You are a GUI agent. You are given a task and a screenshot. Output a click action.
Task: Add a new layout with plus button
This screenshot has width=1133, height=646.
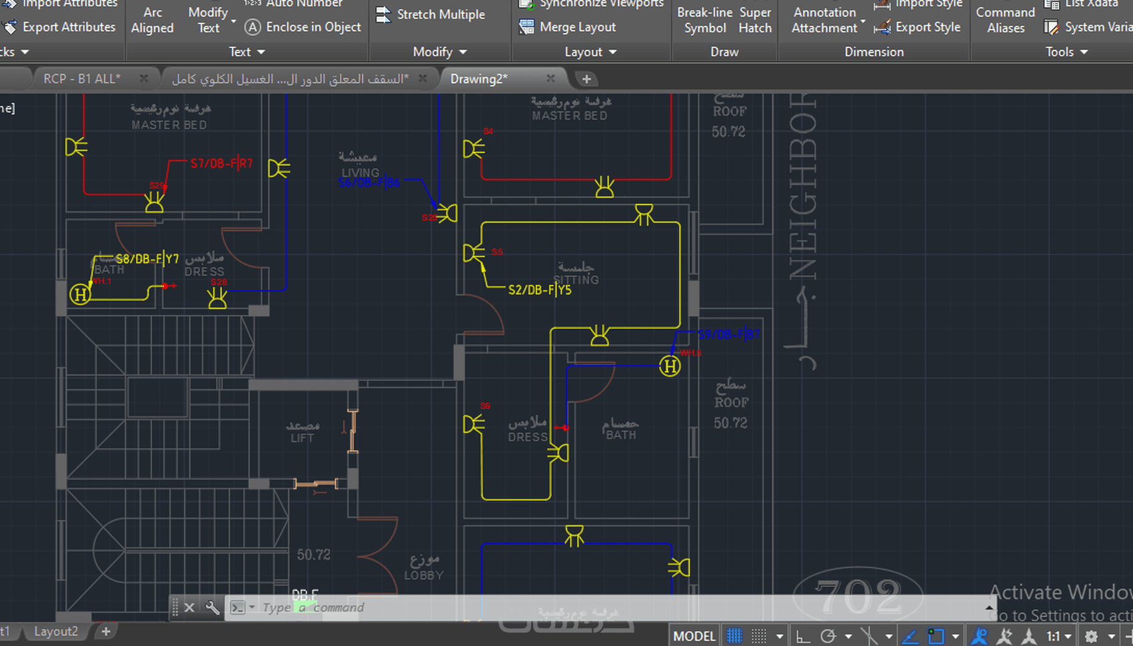pyautogui.click(x=105, y=631)
